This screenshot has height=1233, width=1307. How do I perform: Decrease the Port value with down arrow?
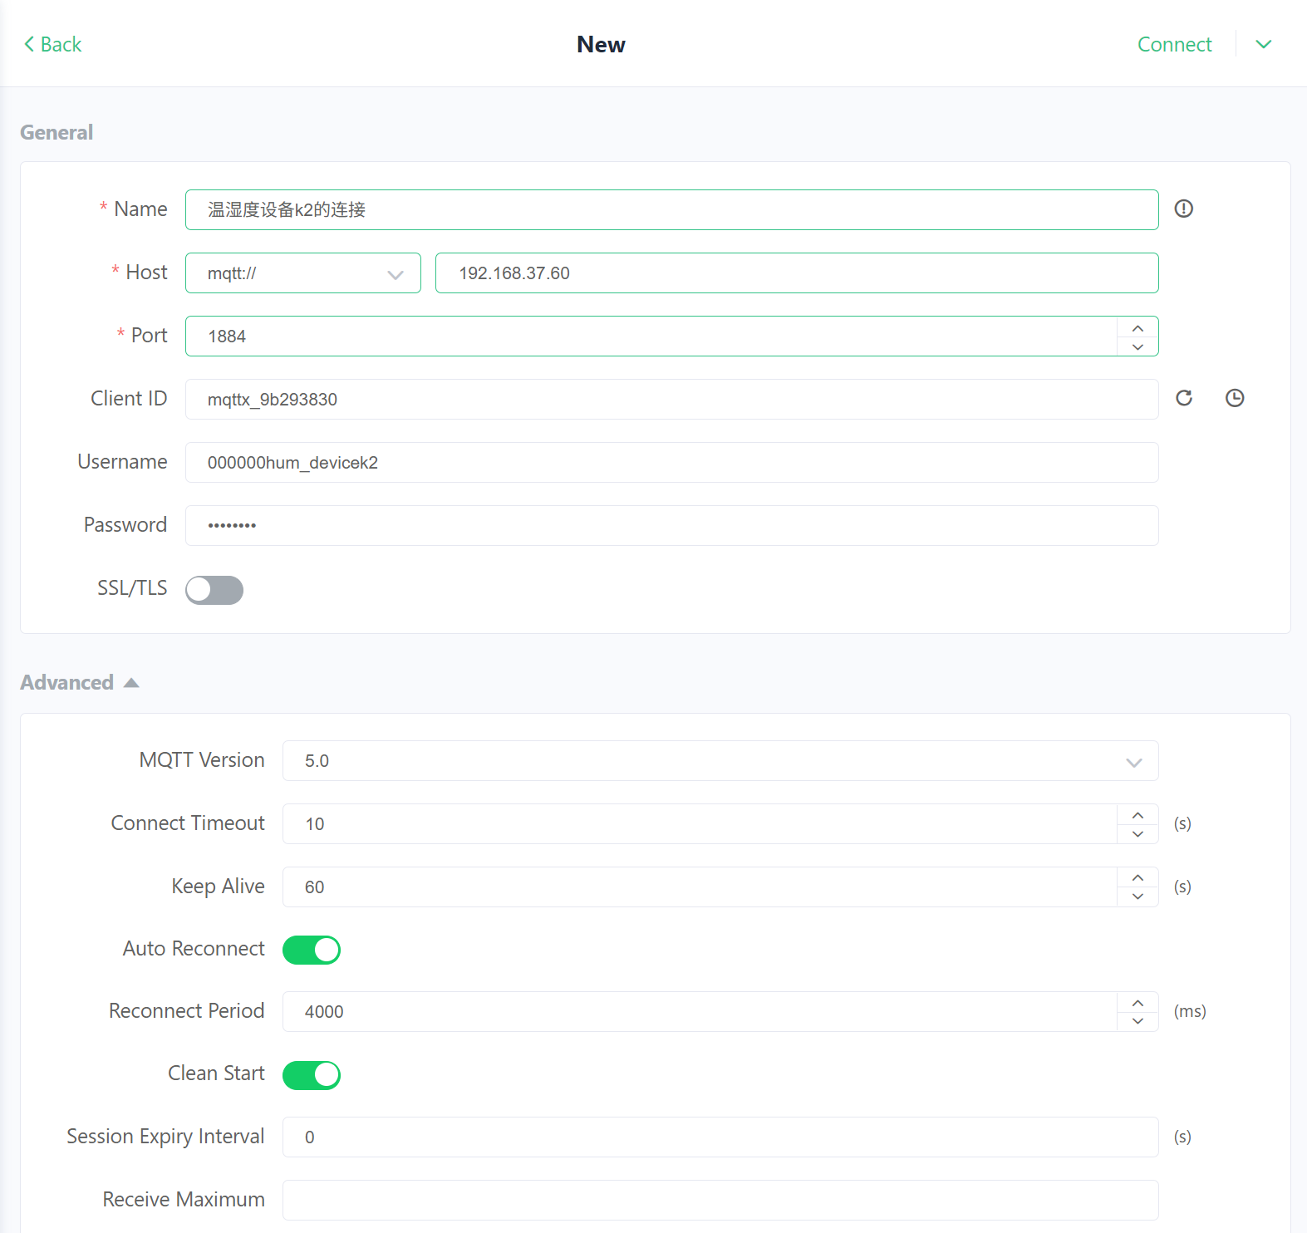pos(1137,346)
